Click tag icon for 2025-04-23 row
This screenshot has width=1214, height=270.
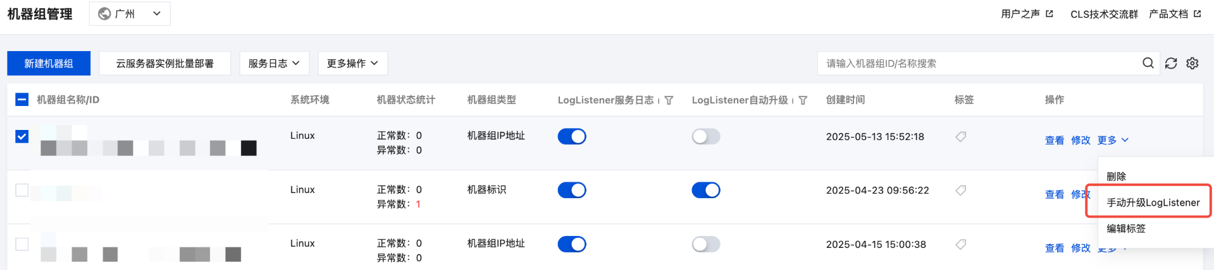coord(960,190)
